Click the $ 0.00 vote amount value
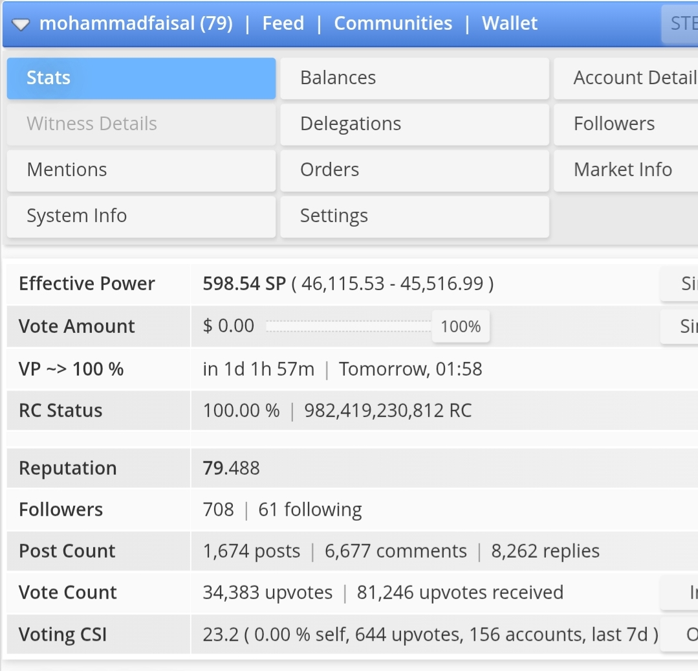The width and height of the screenshot is (698, 671). pos(228,326)
